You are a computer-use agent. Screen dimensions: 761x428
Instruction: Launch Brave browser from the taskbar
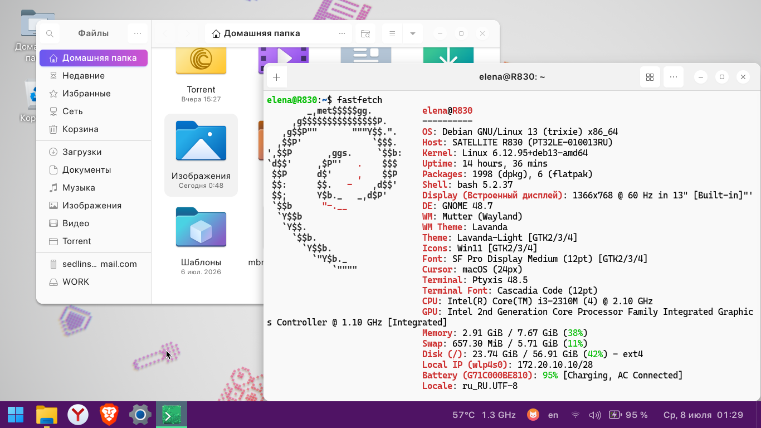(109, 415)
